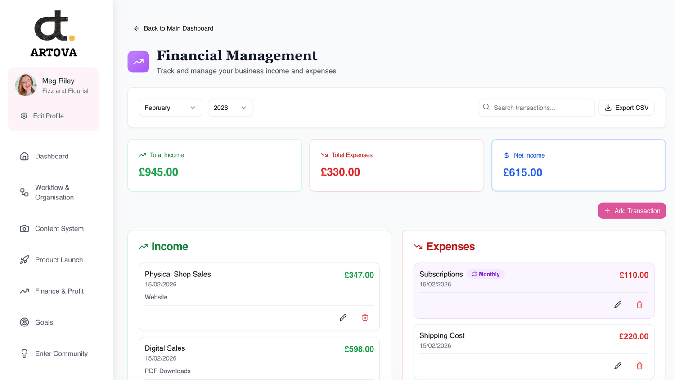Open Edit Profile link
Viewport: 675px width, 380px height.
tap(48, 116)
